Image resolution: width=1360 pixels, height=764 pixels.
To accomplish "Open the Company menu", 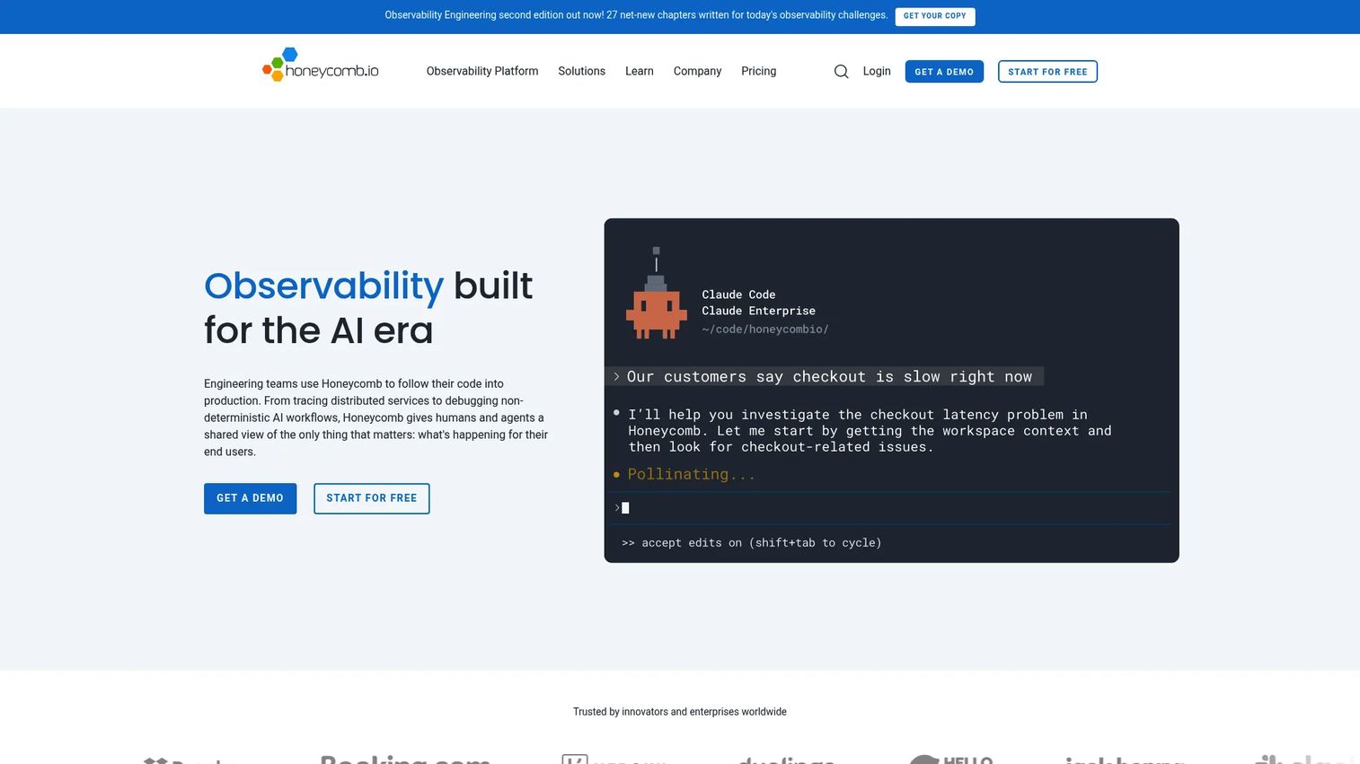I will (x=697, y=71).
